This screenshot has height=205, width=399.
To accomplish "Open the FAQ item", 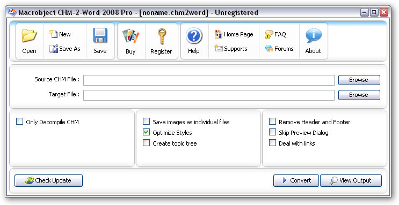I will 275,34.
